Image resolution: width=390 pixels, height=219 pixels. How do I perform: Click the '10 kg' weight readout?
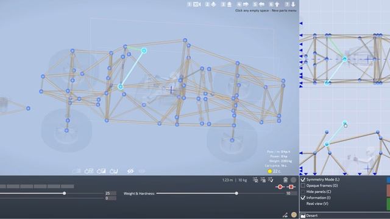pyautogui.click(x=243, y=180)
